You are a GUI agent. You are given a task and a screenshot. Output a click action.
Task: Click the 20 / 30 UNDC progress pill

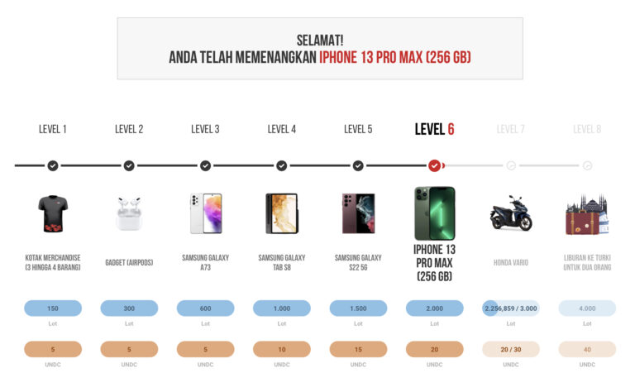point(511,349)
